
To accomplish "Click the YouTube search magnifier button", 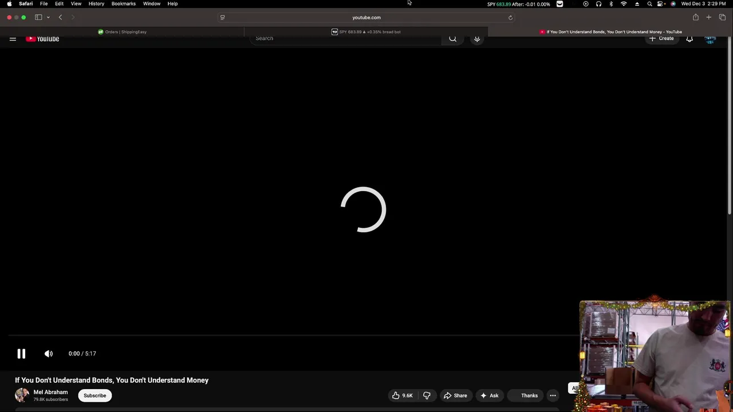I will click(453, 38).
